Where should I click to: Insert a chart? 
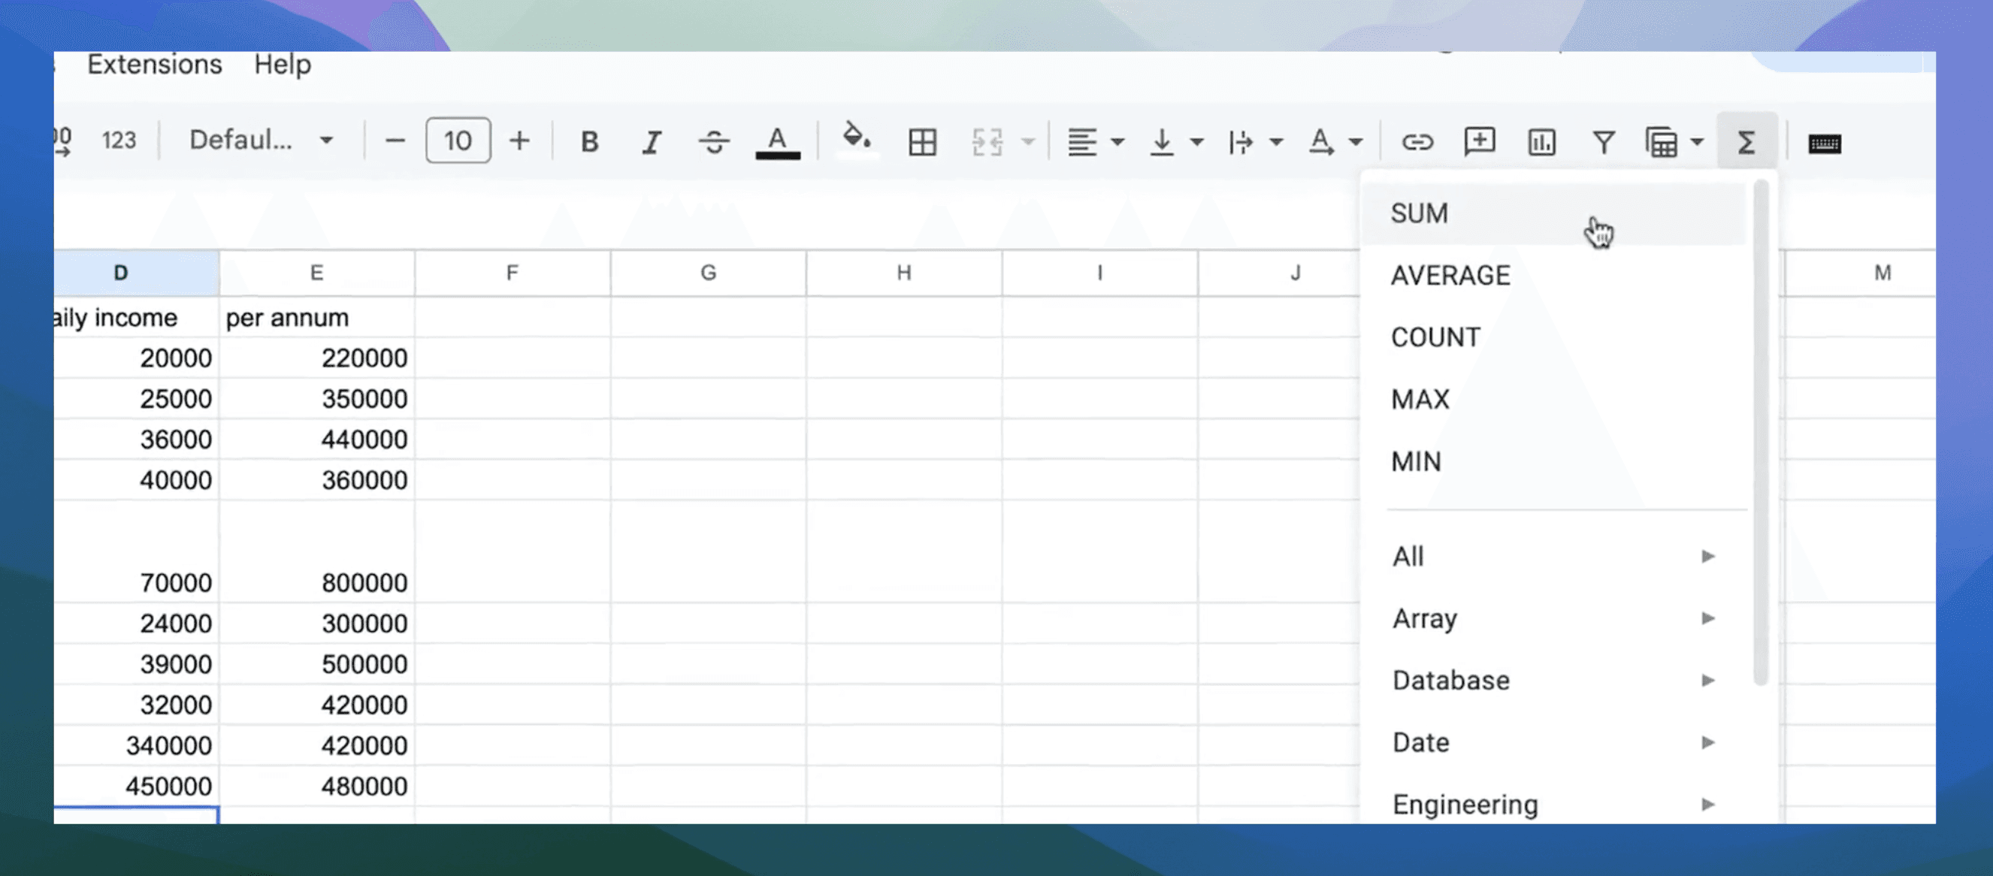point(1541,141)
